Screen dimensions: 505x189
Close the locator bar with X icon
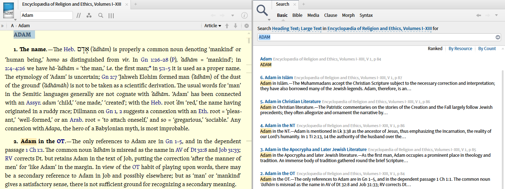(246, 25)
